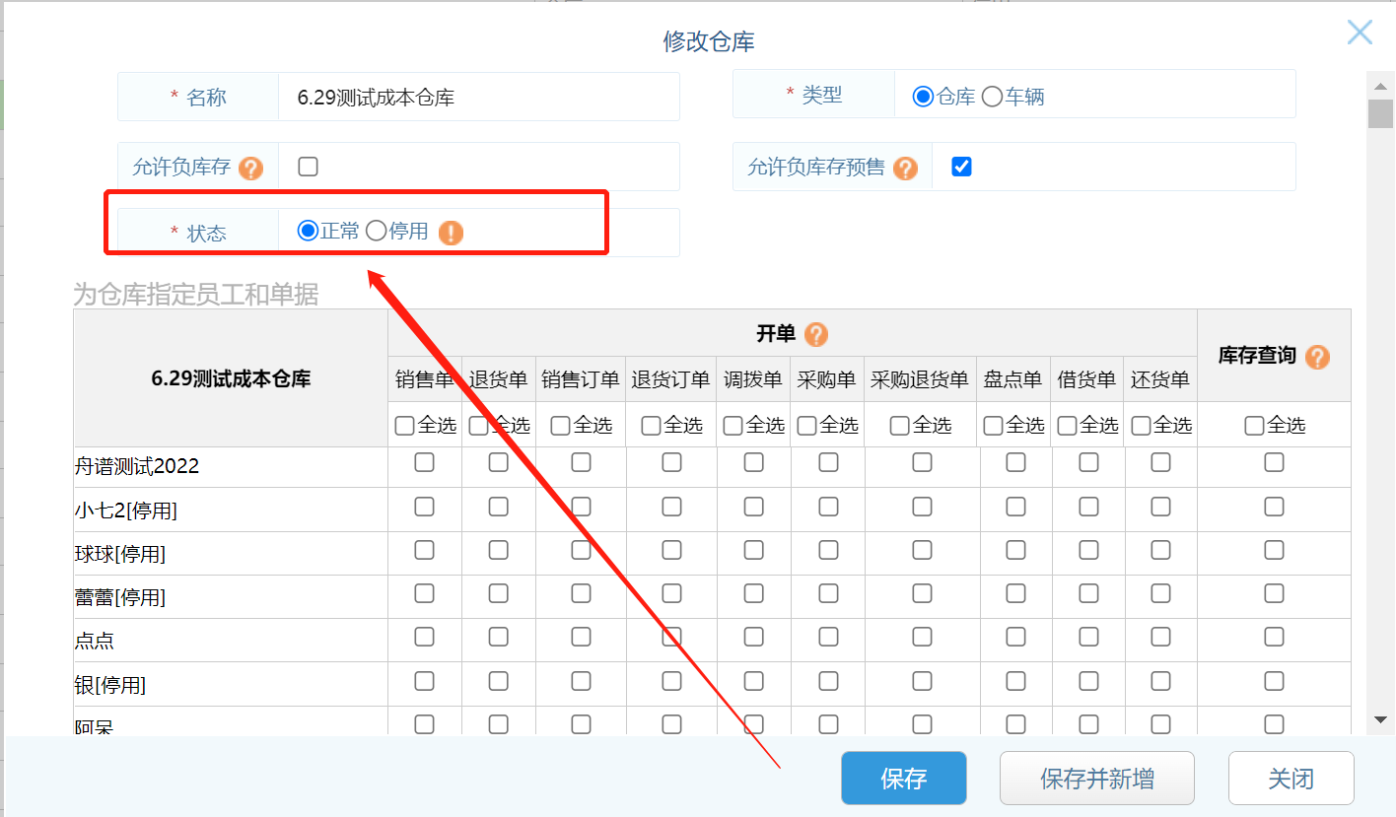Enable 还货单 for 银[停用]
The width and height of the screenshot is (1396, 817).
pyautogui.click(x=1160, y=680)
